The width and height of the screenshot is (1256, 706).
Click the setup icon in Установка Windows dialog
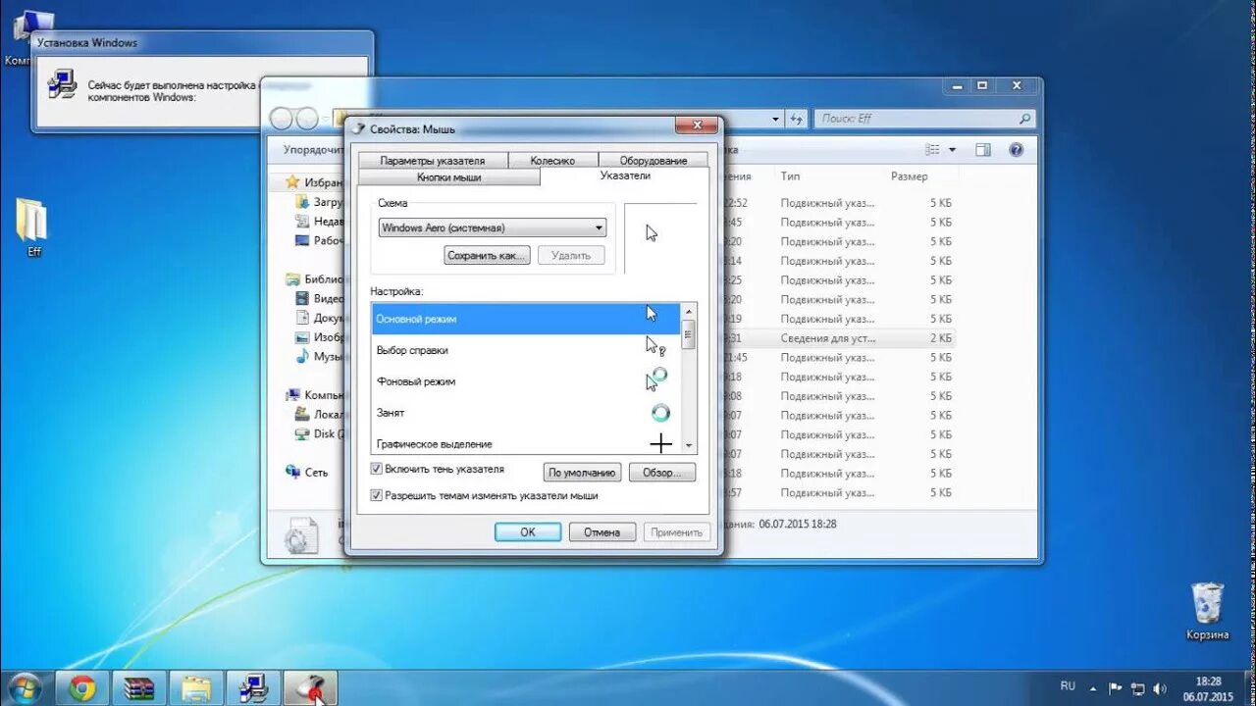click(62, 83)
